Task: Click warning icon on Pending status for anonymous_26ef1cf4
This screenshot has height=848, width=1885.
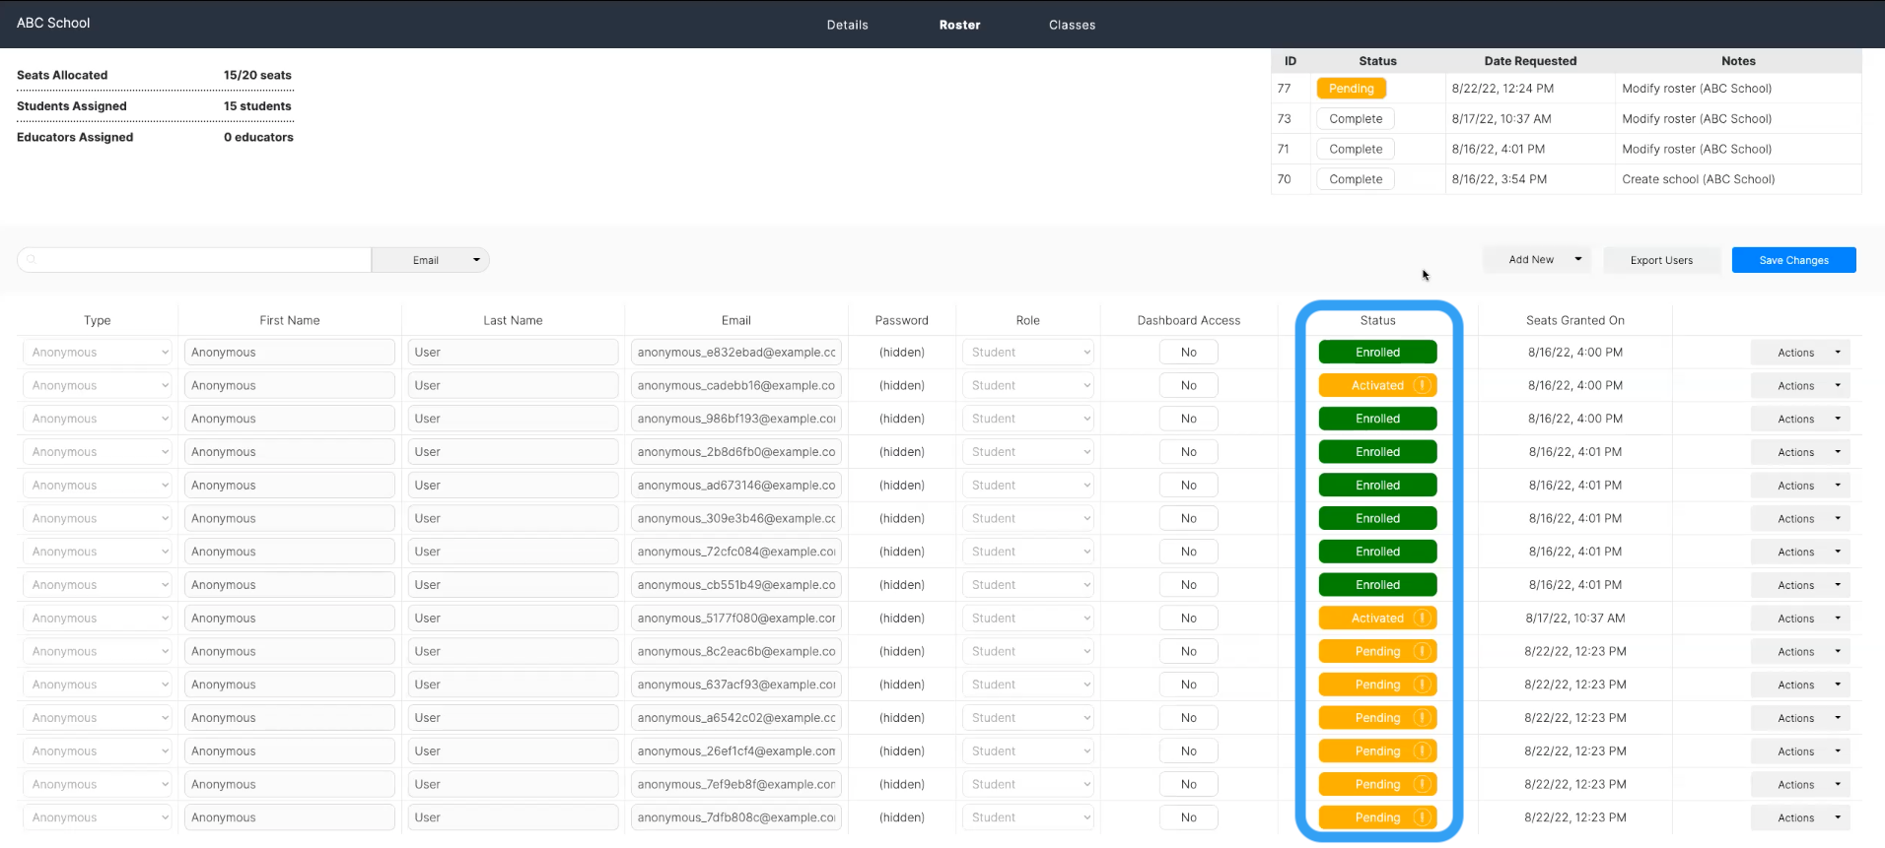Action: [x=1422, y=751]
